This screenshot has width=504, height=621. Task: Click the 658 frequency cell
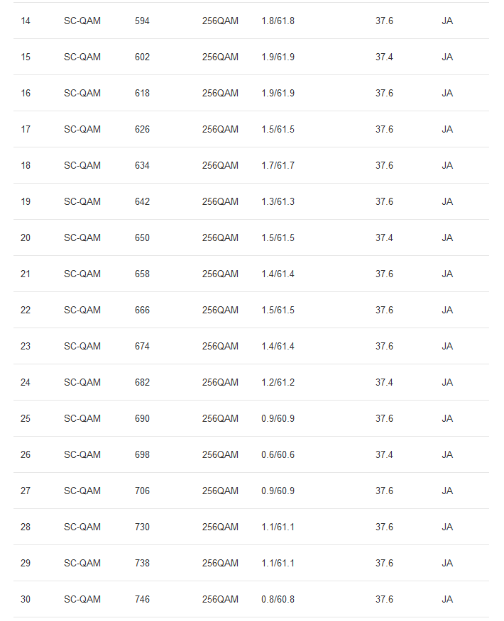142,274
